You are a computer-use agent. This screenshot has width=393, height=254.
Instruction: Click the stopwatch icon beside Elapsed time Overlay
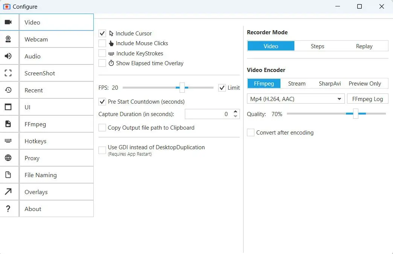111,63
